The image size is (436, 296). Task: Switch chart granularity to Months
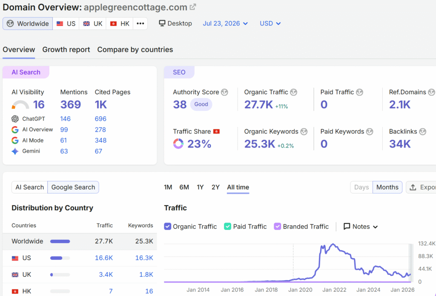pos(387,187)
